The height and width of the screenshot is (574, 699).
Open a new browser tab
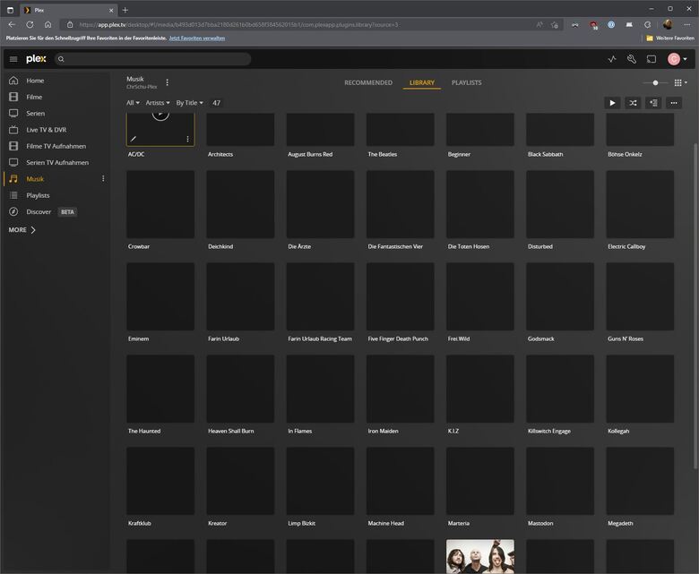(x=125, y=10)
